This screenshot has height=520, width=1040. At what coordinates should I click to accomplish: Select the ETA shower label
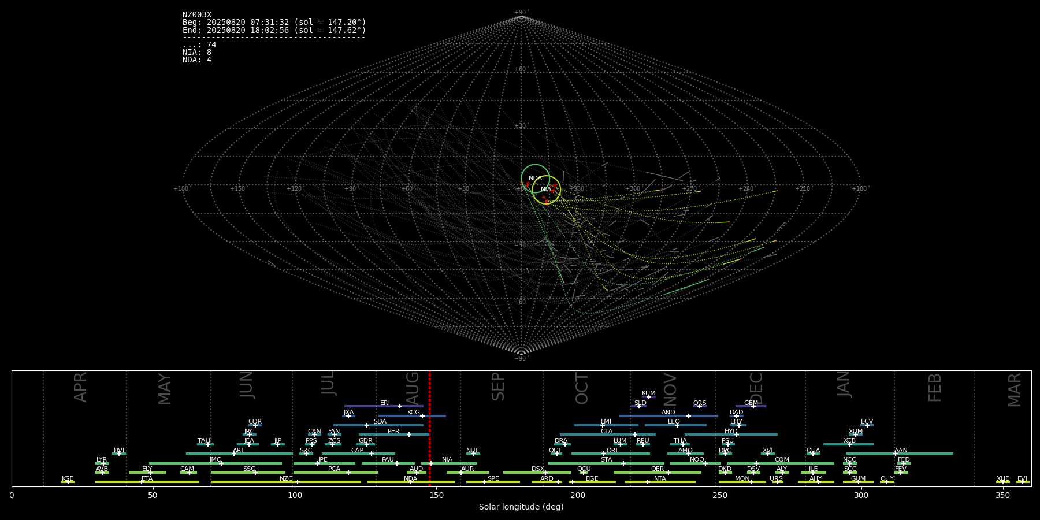(147, 479)
